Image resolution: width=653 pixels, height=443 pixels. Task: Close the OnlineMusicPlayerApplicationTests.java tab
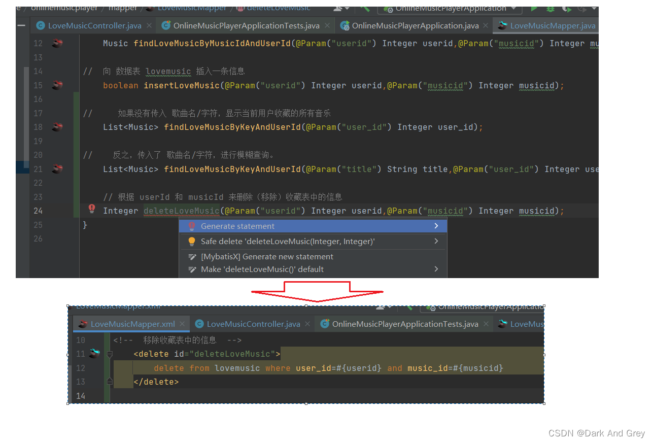click(x=327, y=25)
